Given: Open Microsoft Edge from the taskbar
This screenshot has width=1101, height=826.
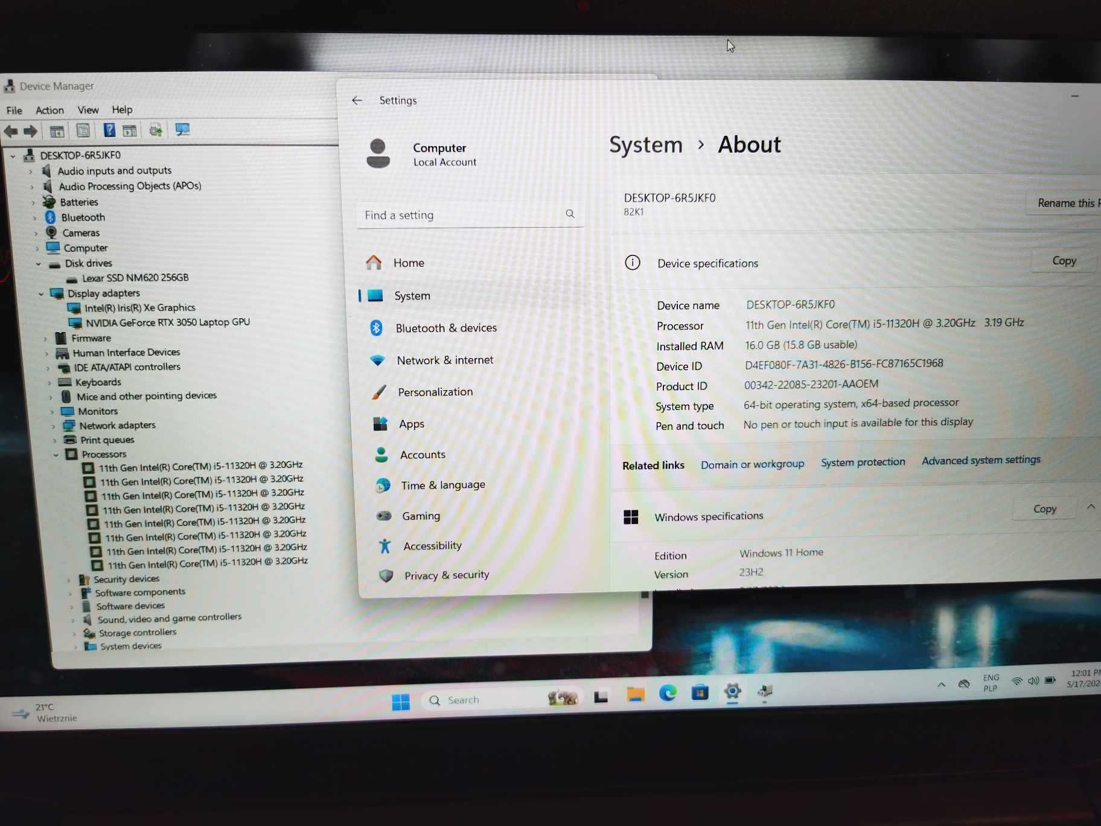Looking at the screenshot, I should pyautogui.click(x=668, y=693).
